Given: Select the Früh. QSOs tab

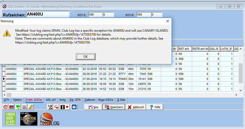Looking at the screenshot, I should coord(34,100).
